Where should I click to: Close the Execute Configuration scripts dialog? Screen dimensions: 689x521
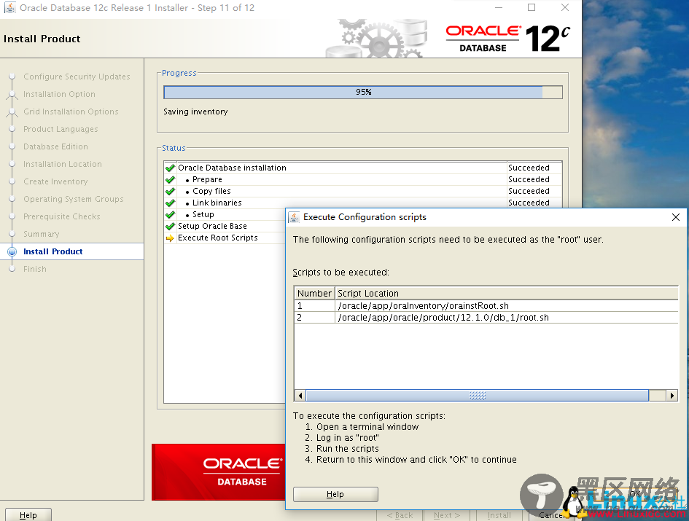point(676,217)
